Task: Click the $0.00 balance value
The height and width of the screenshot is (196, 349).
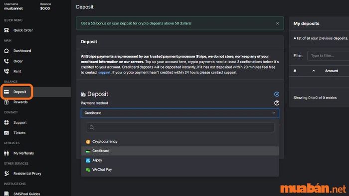Action: point(45,8)
